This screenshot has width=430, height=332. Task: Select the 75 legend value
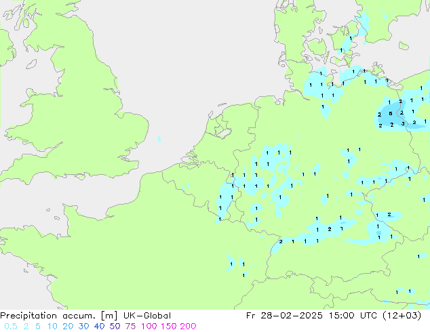point(130,327)
